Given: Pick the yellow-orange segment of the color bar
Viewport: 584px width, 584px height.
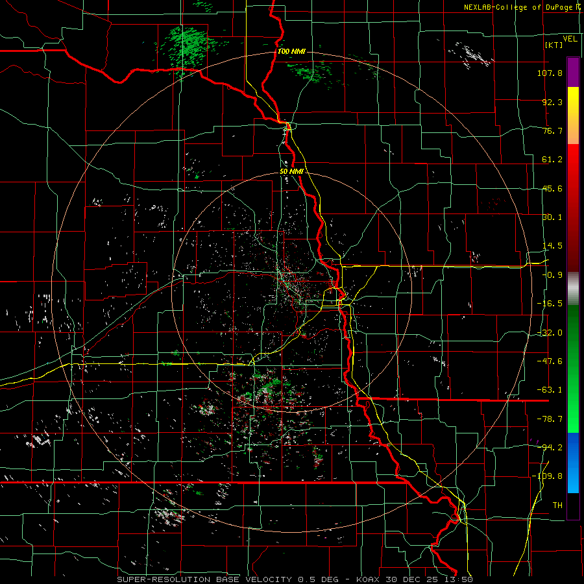Looking at the screenshot, I should 573,116.
